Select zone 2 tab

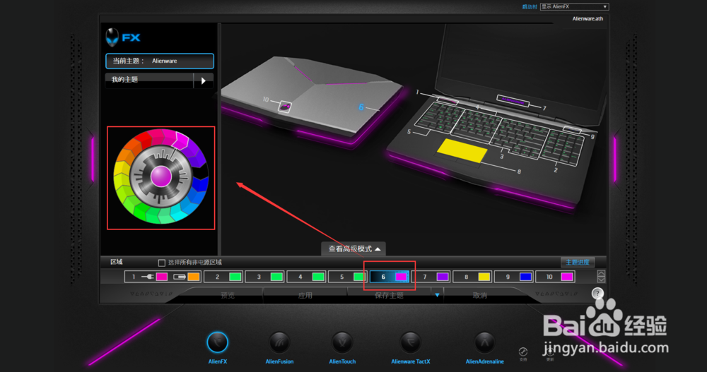(223, 277)
